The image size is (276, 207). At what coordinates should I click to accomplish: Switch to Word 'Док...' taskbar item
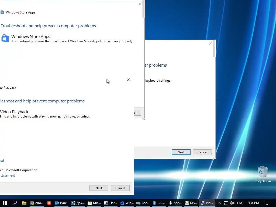(x=78, y=203)
